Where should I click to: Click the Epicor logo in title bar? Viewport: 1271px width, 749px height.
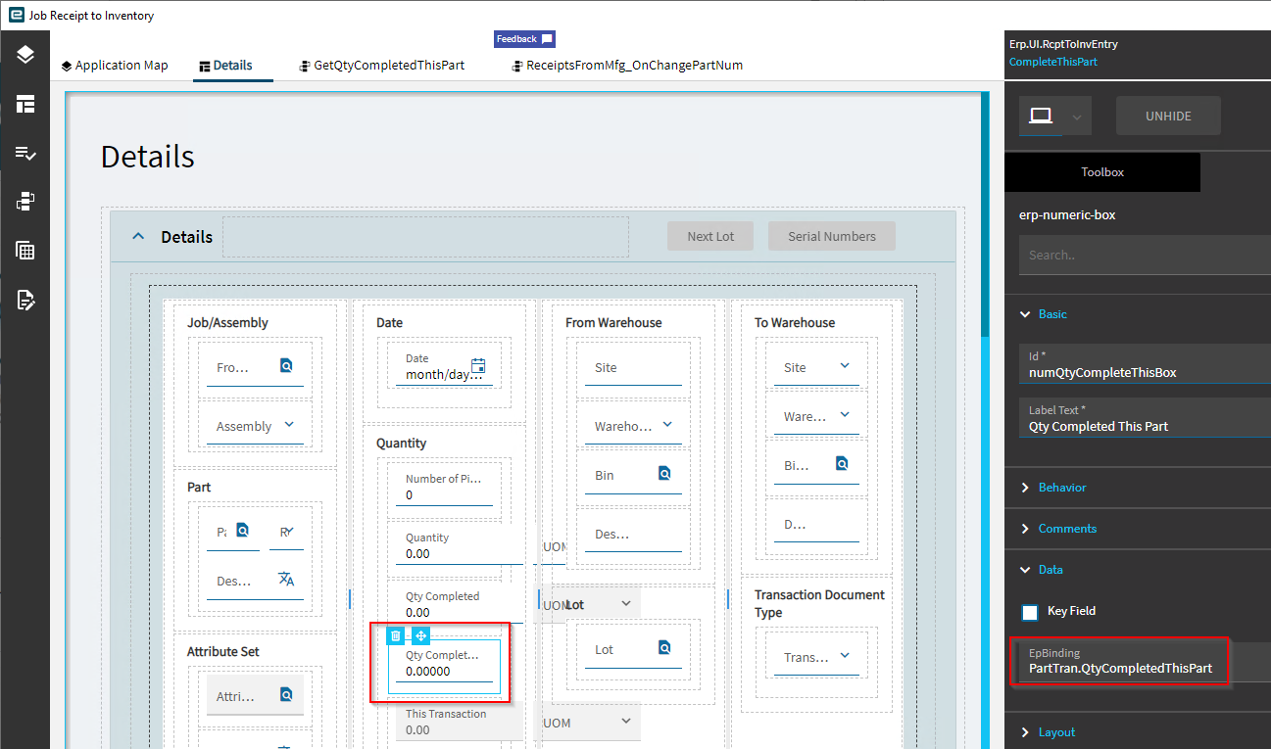click(x=16, y=15)
